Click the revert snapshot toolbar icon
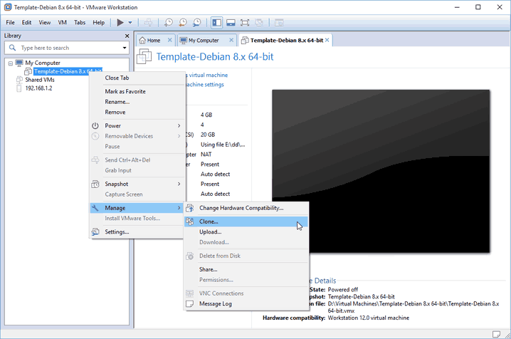This screenshot has width=511, height=339. coord(182,23)
